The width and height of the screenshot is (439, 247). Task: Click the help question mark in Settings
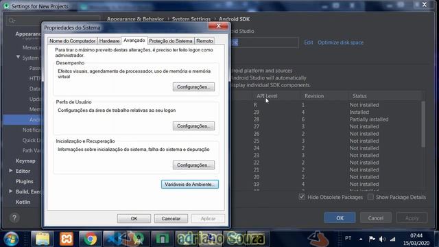14,217
